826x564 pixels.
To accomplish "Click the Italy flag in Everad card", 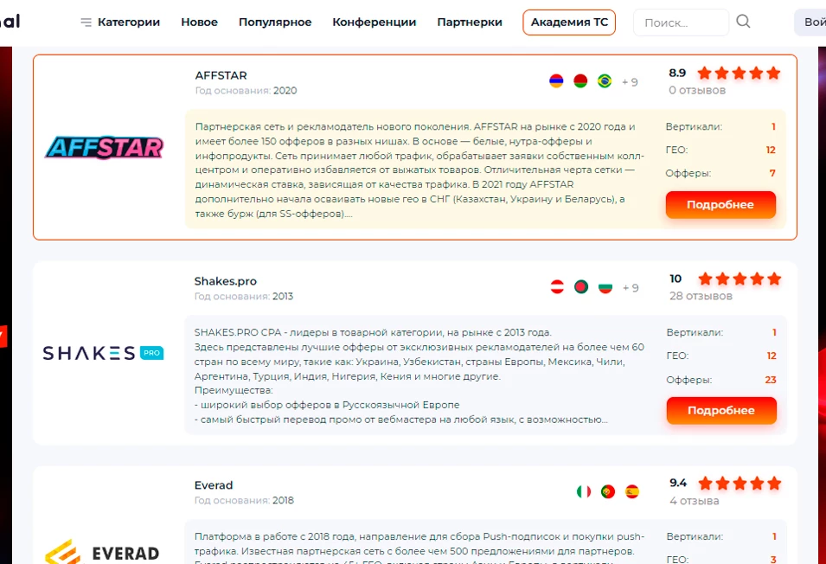I will pyautogui.click(x=584, y=491).
